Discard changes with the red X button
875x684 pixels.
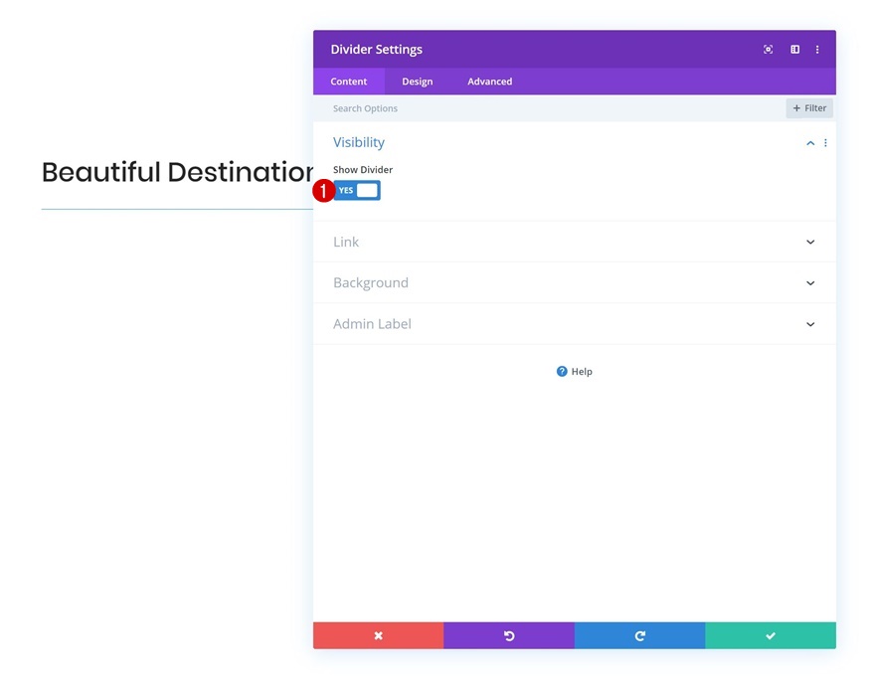(378, 635)
